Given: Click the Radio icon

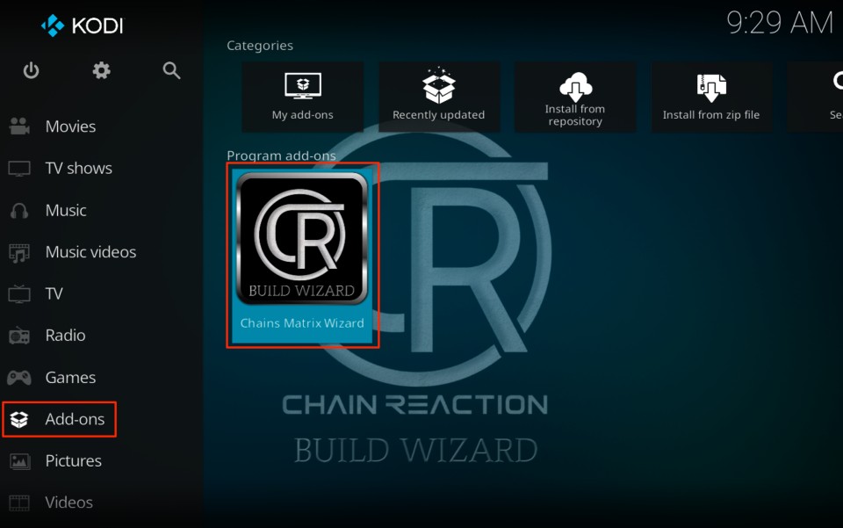Looking at the screenshot, I should (19, 336).
